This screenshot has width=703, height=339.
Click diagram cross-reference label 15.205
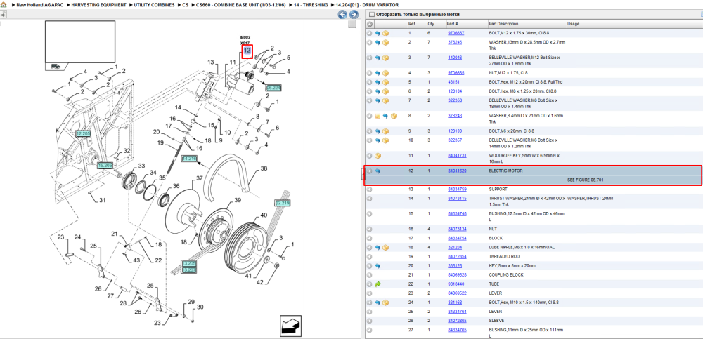coord(105,165)
